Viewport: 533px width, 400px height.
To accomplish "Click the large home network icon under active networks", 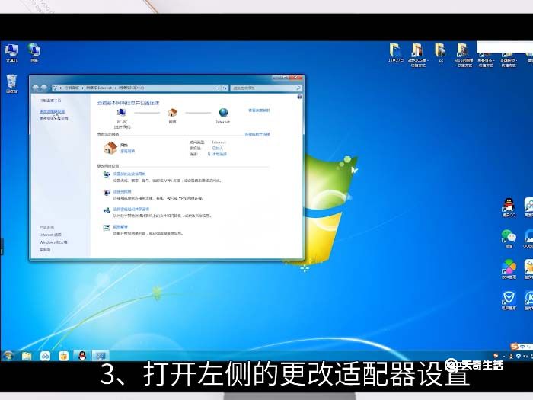I will tap(110, 148).
